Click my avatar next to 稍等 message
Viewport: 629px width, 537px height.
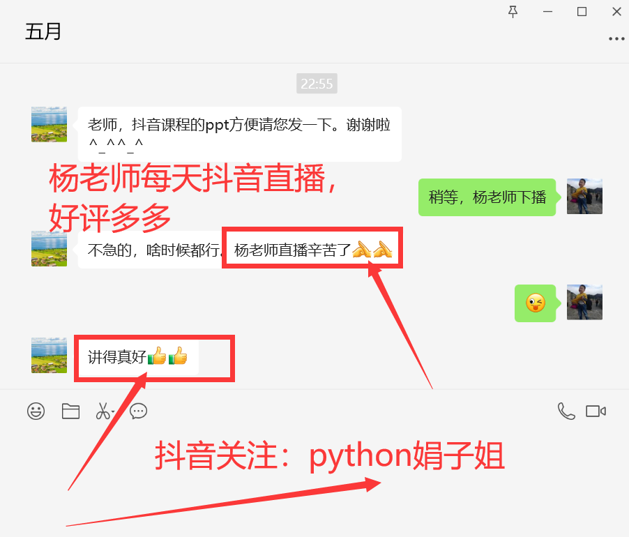pyautogui.click(x=584, y=196)
